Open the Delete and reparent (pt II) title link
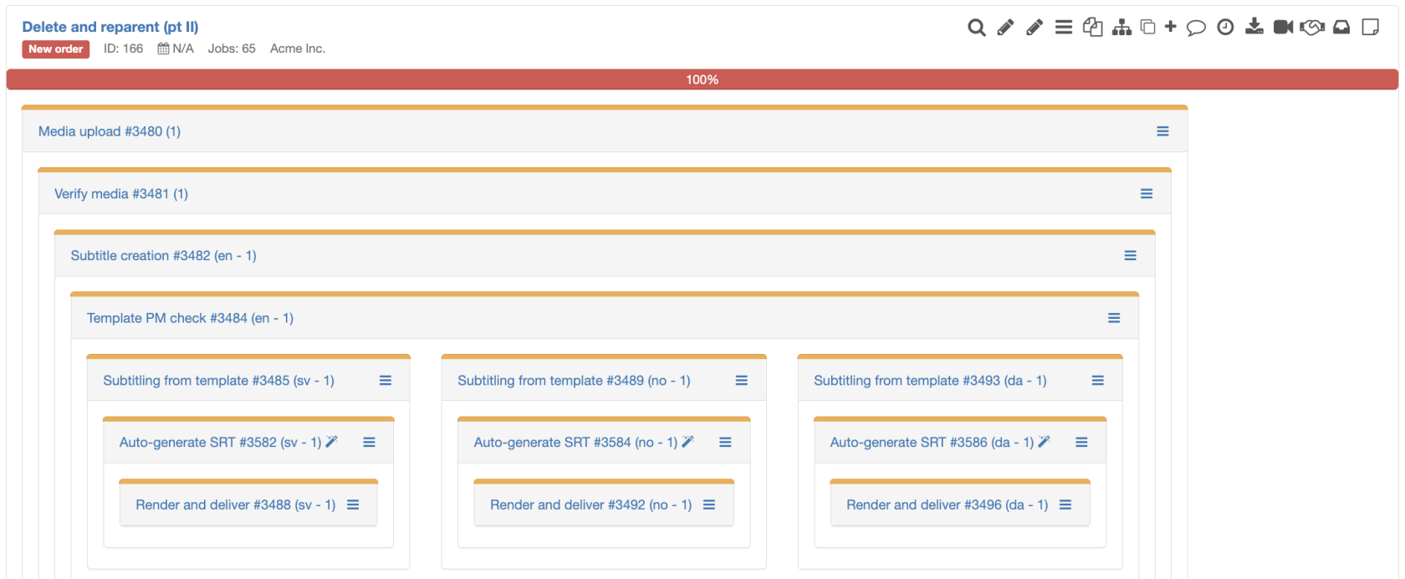Viewport: 1405px width, 579px height. (x=110, y=27)
